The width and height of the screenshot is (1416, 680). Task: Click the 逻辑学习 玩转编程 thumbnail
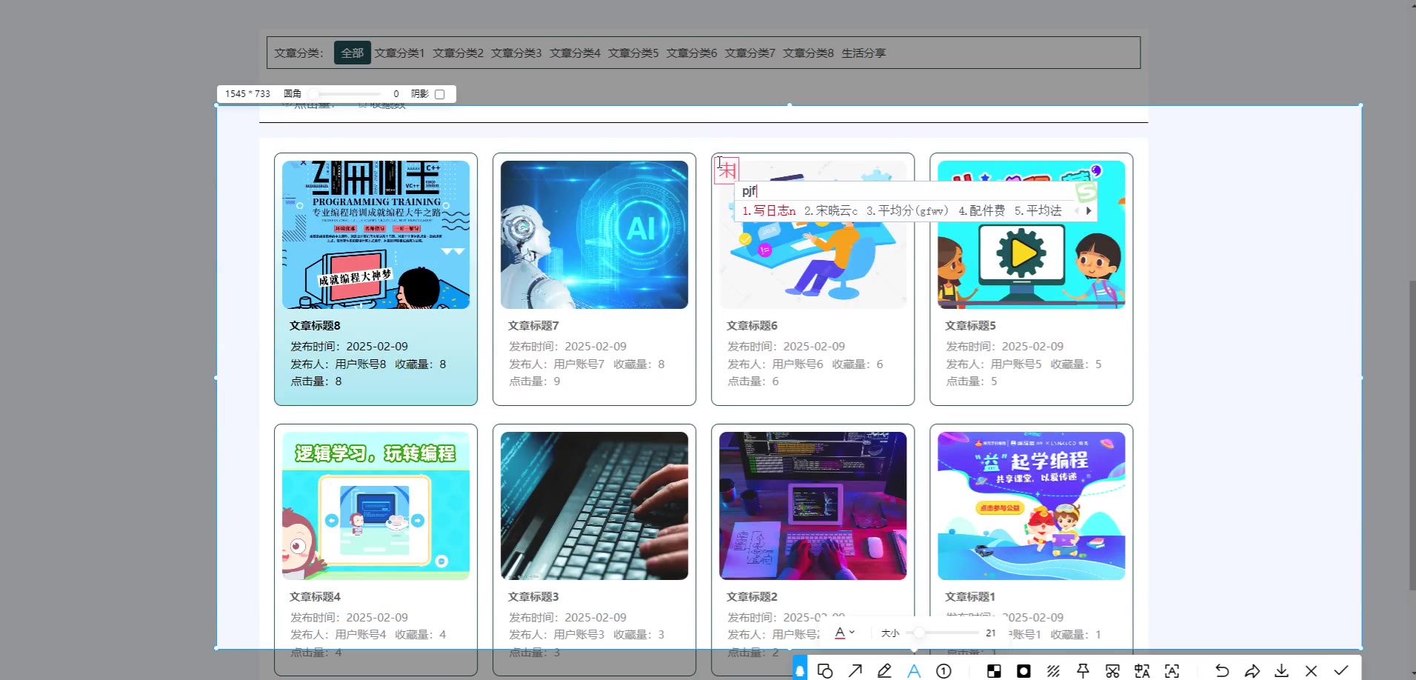(x=375, y=506)
